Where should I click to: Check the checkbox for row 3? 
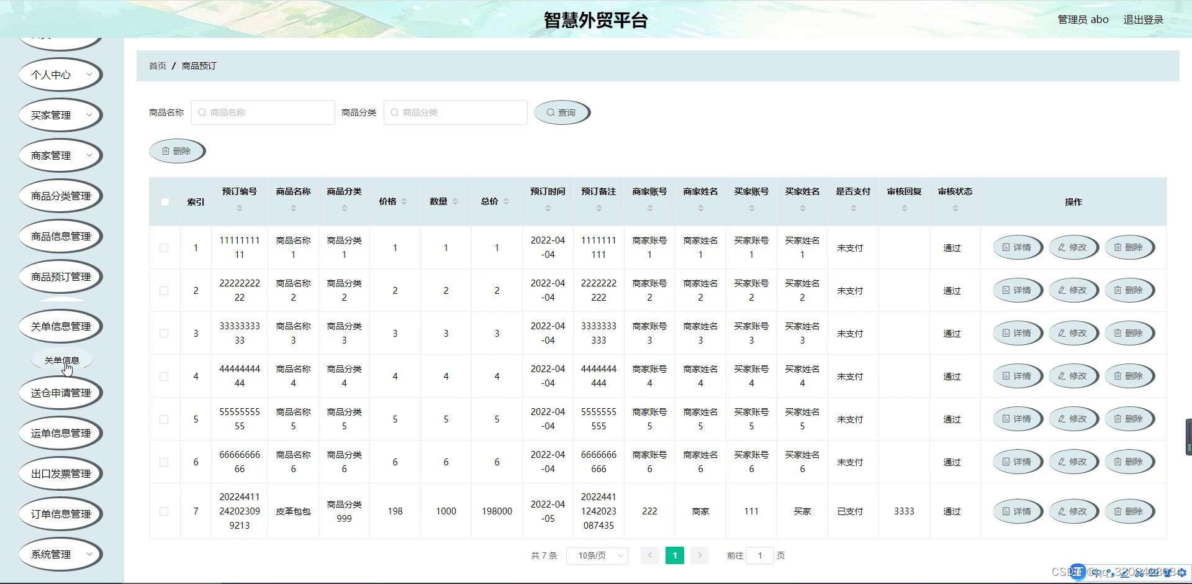164,334
